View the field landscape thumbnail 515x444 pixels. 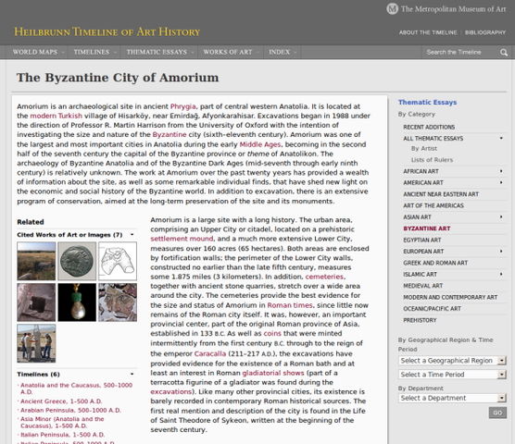tap(36, 261)
